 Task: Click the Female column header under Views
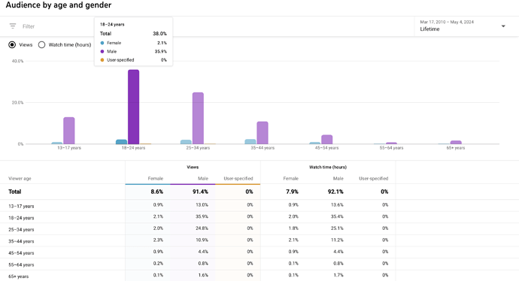[x=156, y=179]
